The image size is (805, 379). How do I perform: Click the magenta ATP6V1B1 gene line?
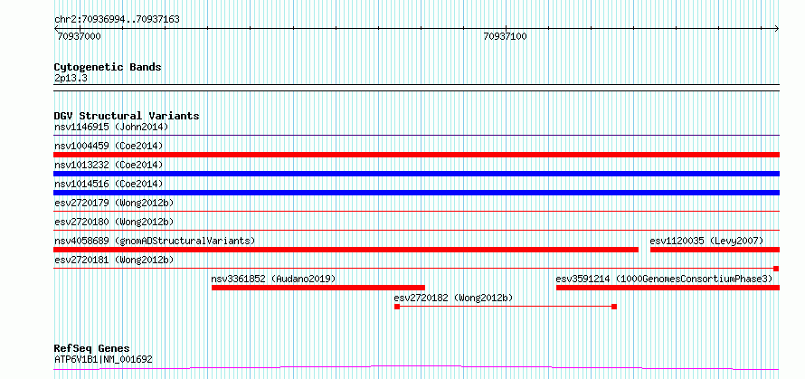click(x=416, y=367)
